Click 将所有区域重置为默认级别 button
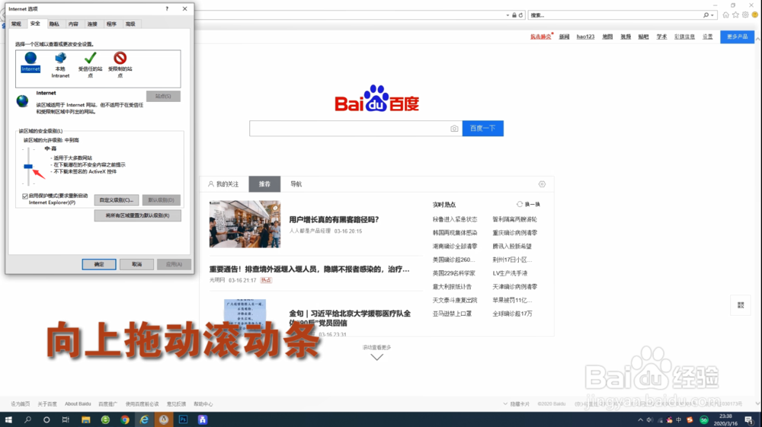762x427 pixels. point(137,215)
